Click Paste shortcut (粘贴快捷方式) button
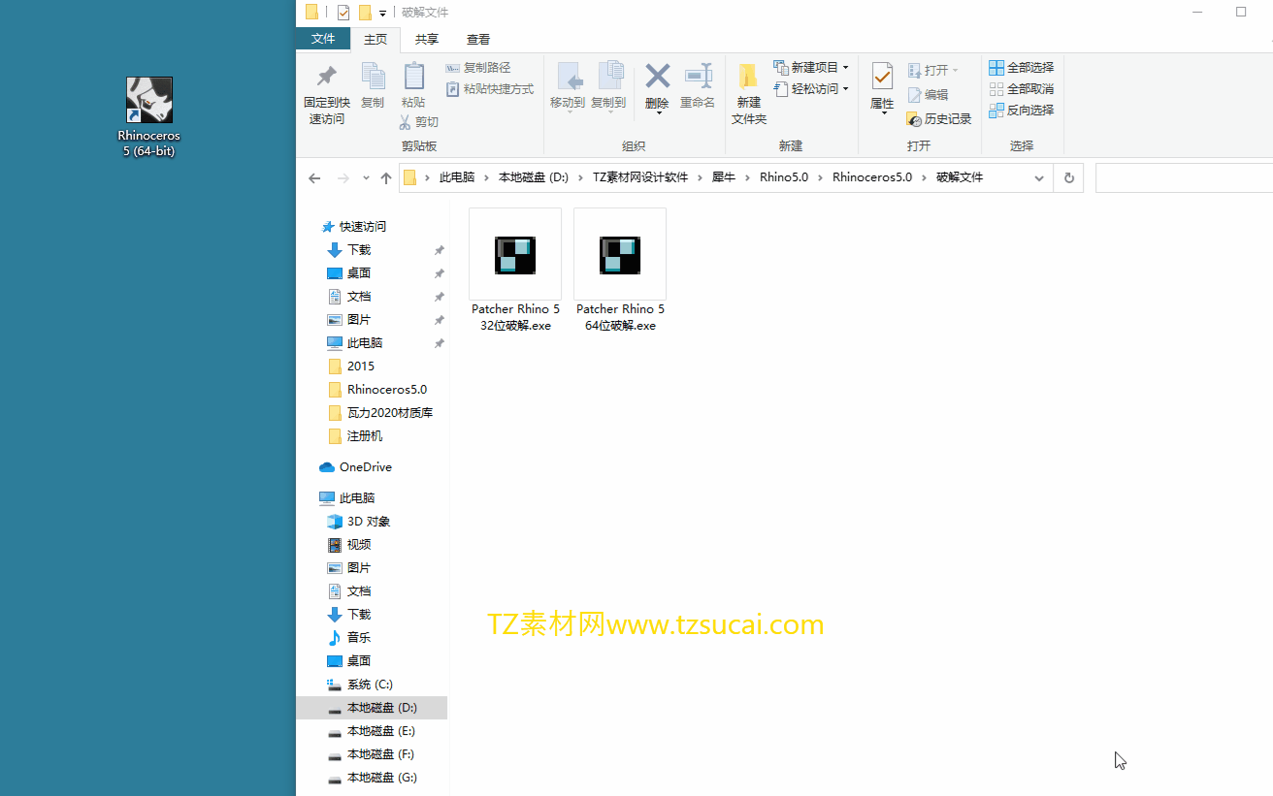The width and height of the screenshot is (1273, 796). point(490,89)
